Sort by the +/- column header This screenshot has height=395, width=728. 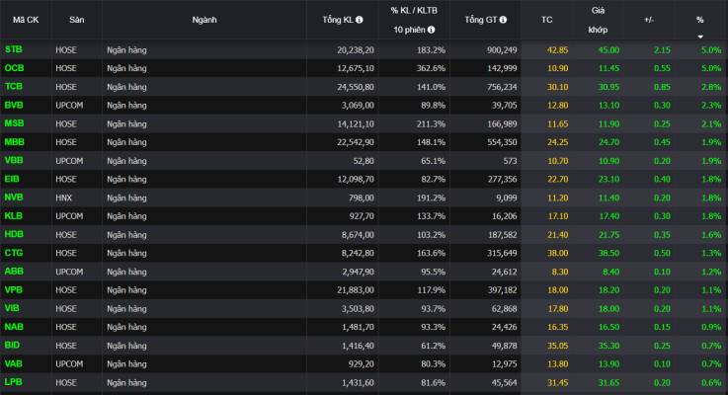[x=649, y=20]
